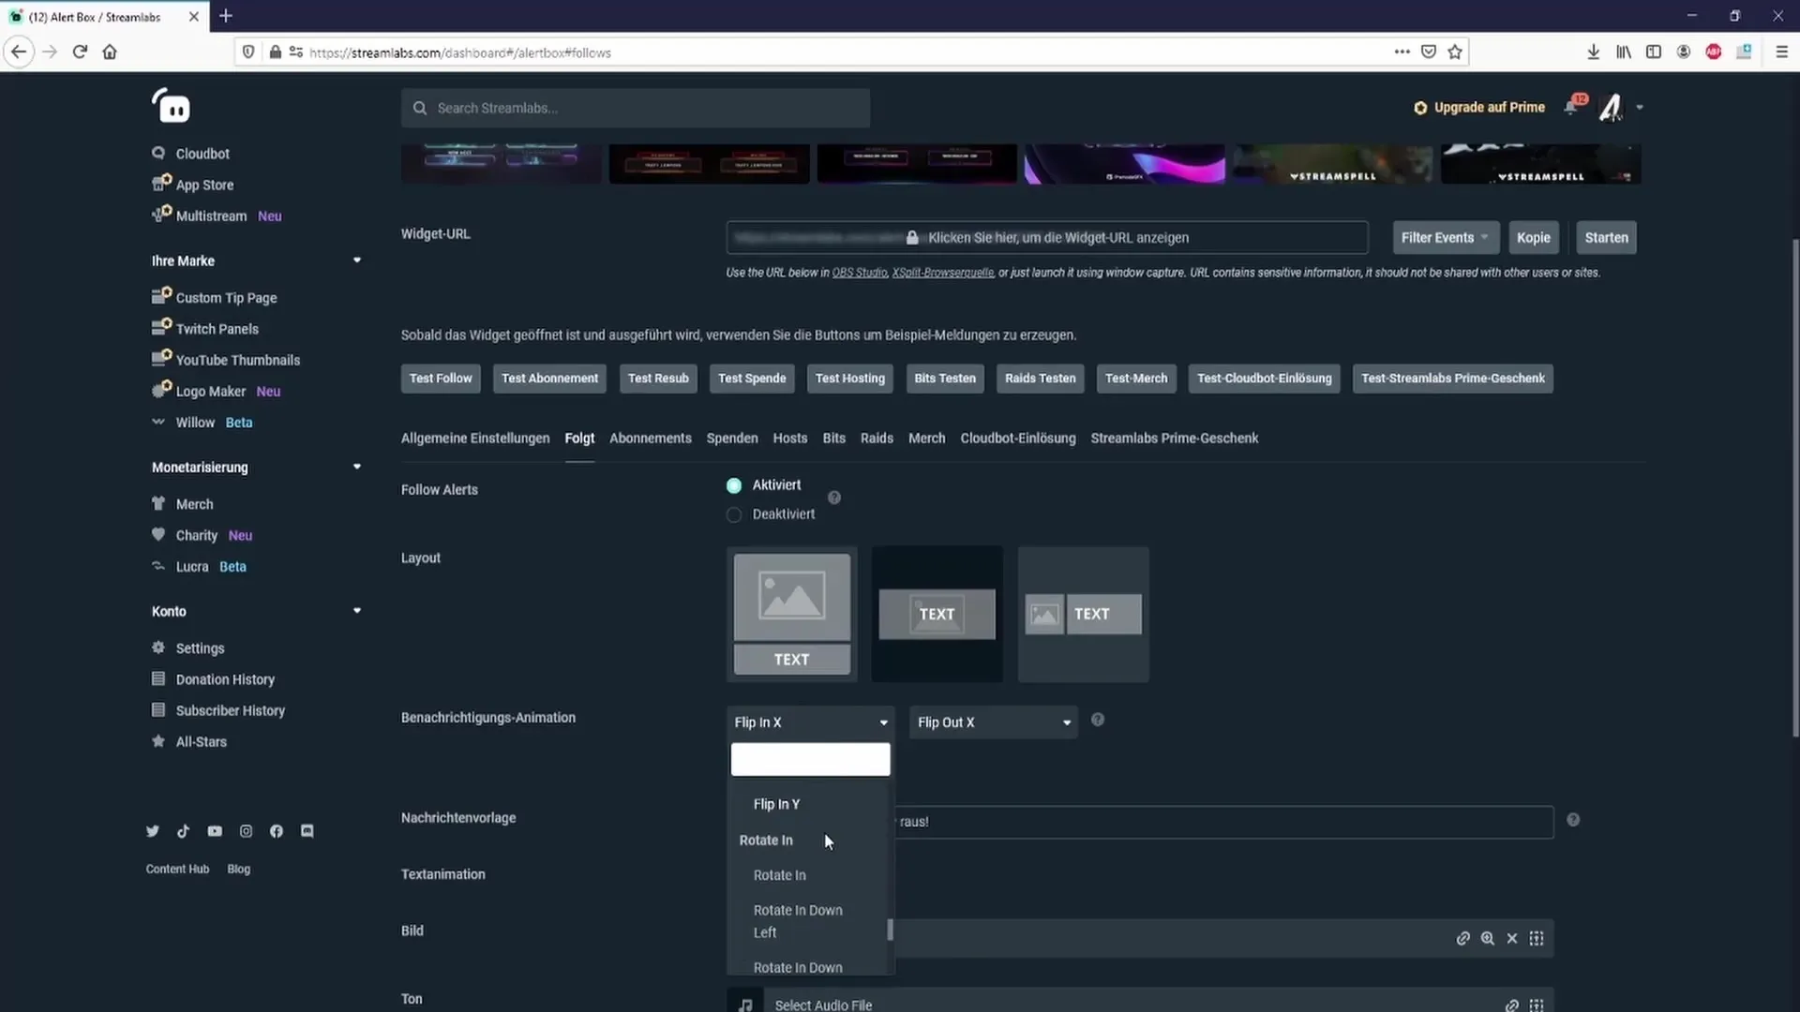Viewport: 1800px width, 1012px height.
Task: Click the link icon in the Ton row
Action: pos(1512,1005)
